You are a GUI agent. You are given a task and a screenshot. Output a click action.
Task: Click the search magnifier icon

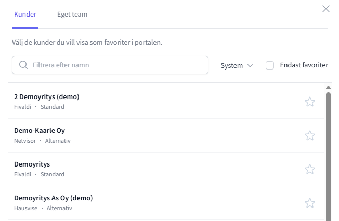(x=23, y=65)
